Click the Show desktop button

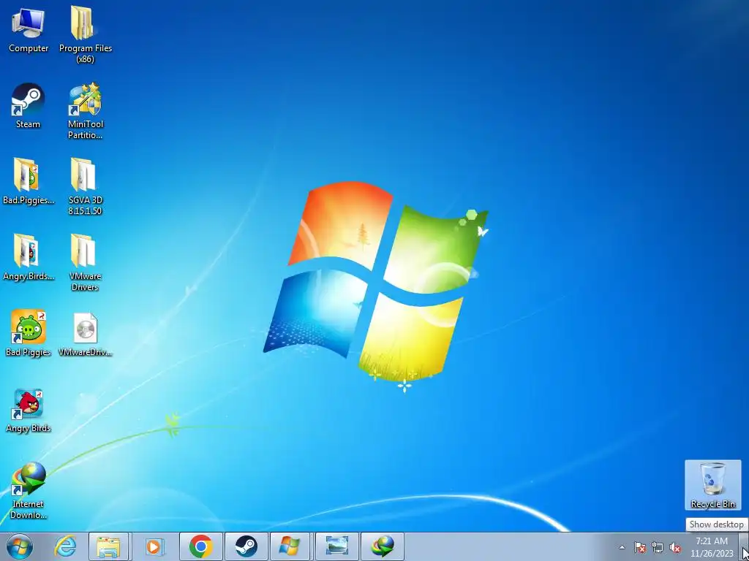(744, 546)
